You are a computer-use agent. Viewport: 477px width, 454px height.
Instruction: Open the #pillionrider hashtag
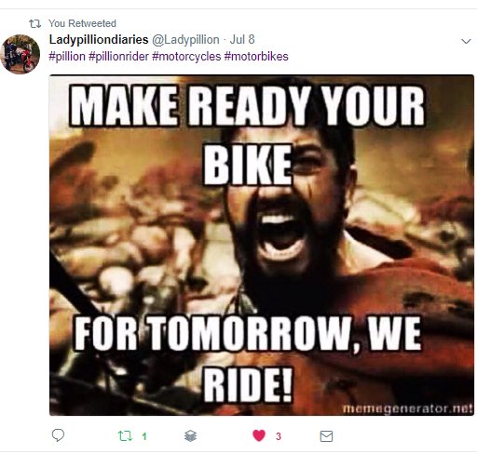(118, 57)
